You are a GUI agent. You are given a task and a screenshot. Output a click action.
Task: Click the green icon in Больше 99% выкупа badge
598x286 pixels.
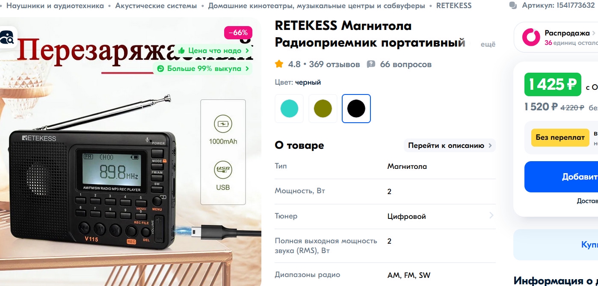point(160,68)
